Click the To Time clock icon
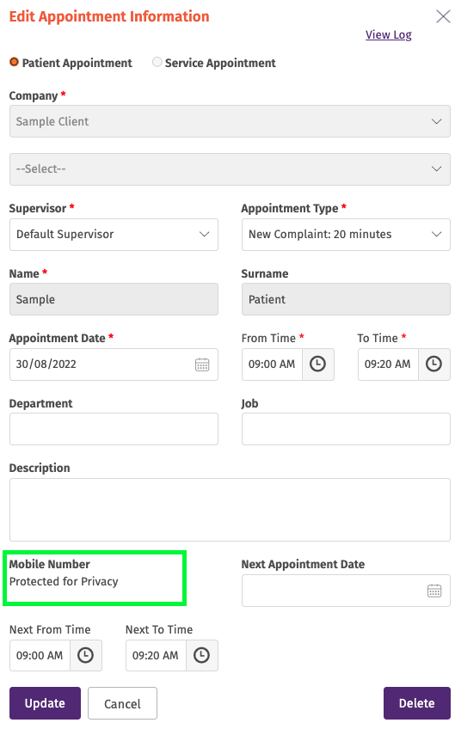 (434, 364)
